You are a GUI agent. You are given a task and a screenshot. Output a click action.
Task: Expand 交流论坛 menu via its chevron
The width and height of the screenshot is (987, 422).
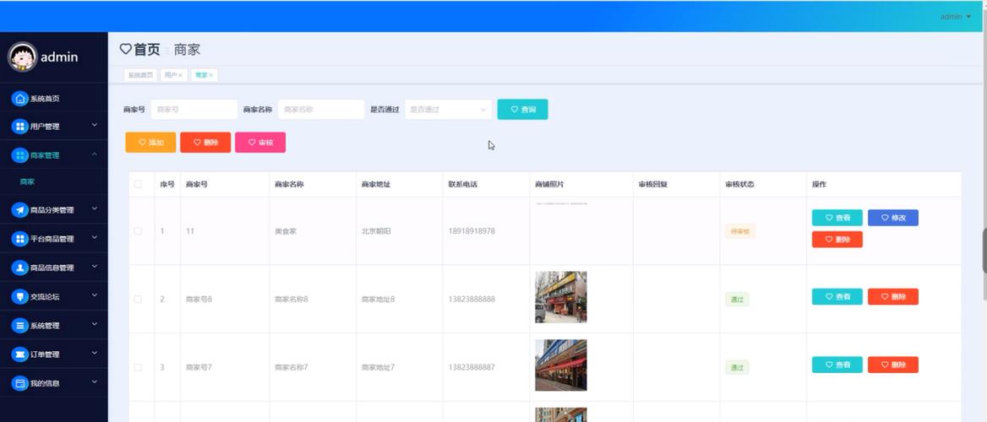coord(95,295)
